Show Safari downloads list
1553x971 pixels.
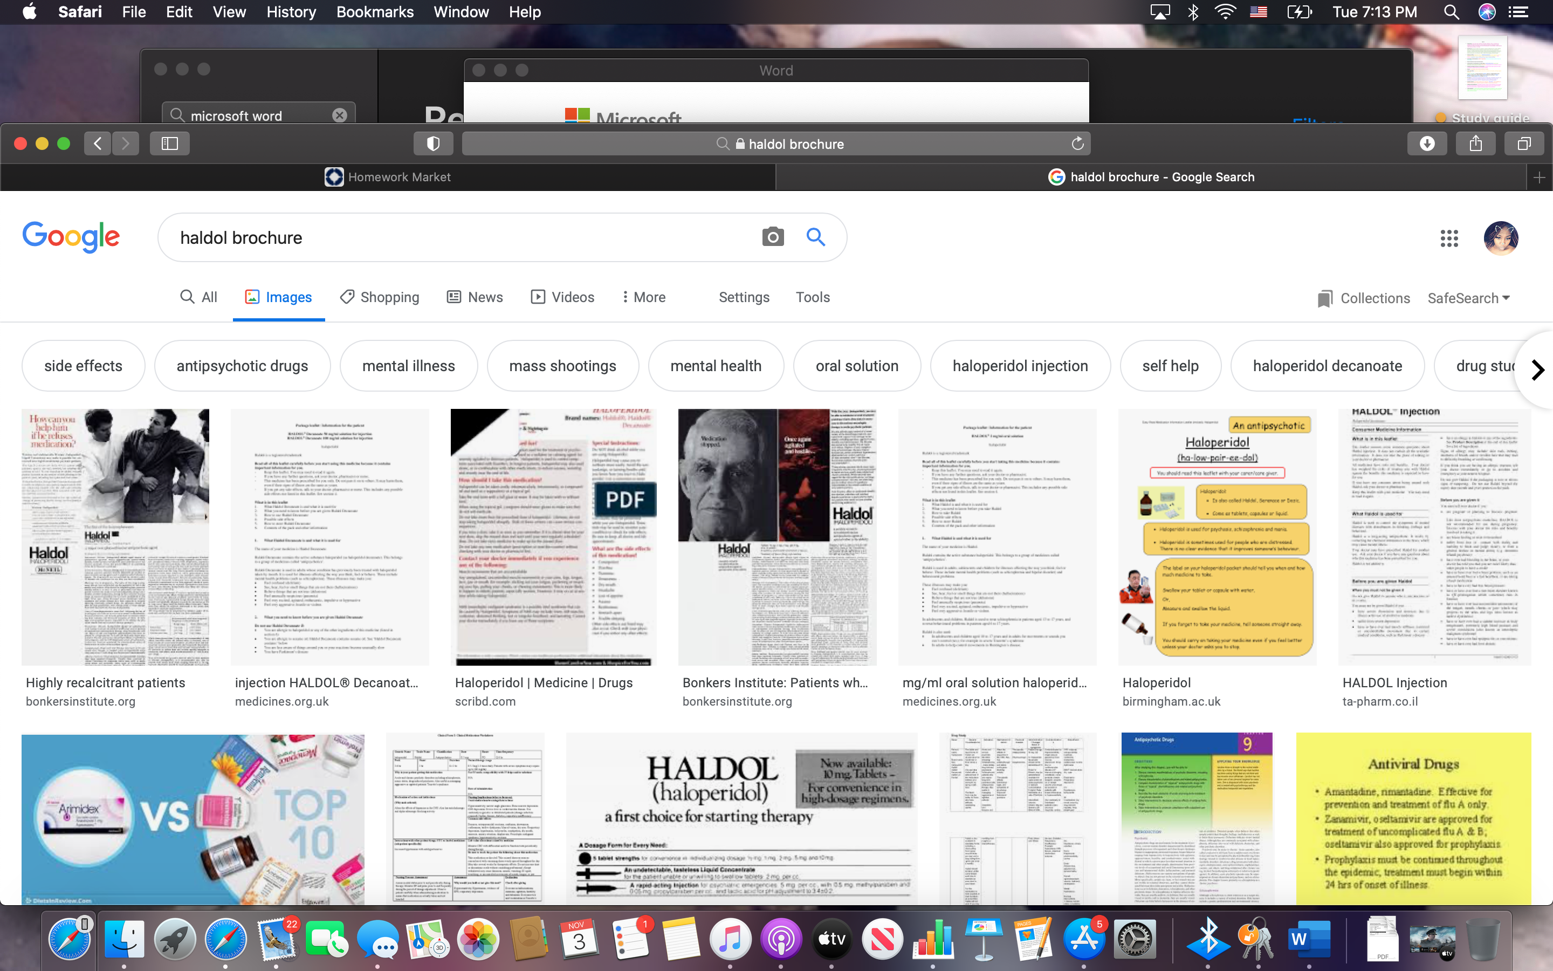coord(1427,143)
